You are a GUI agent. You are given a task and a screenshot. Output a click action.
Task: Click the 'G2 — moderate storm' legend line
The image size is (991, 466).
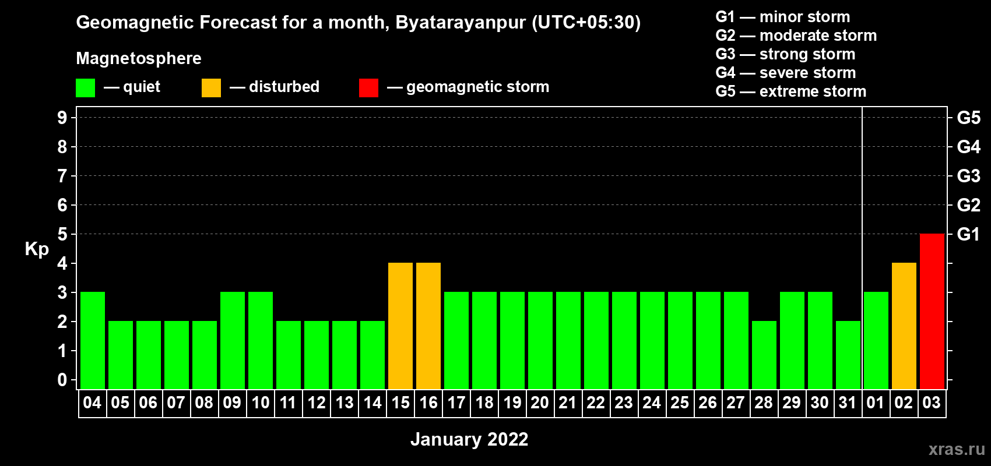[796, 36]
